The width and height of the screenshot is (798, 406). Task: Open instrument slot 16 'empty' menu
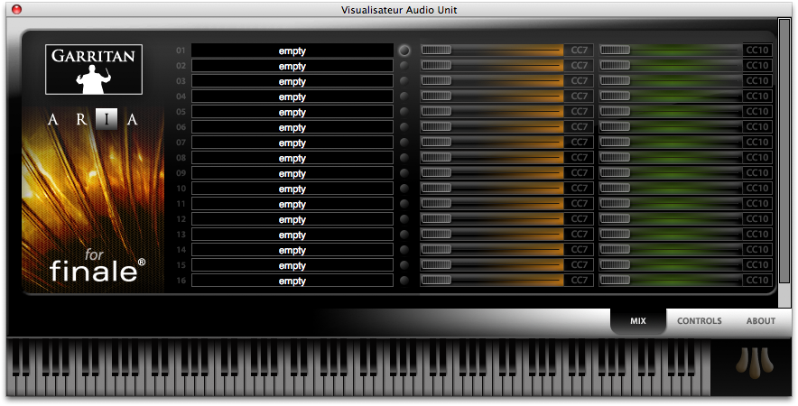292,281
